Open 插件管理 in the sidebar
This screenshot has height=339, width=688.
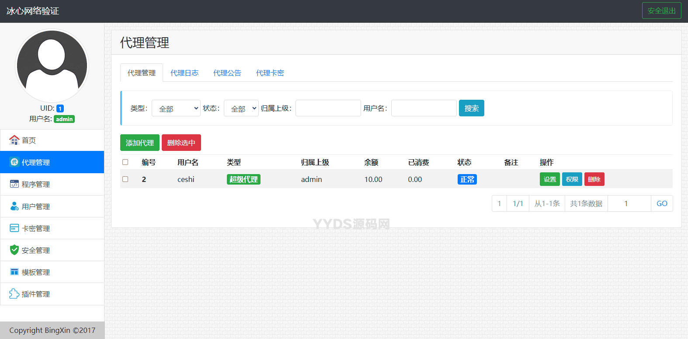click(x=52, y=294)
